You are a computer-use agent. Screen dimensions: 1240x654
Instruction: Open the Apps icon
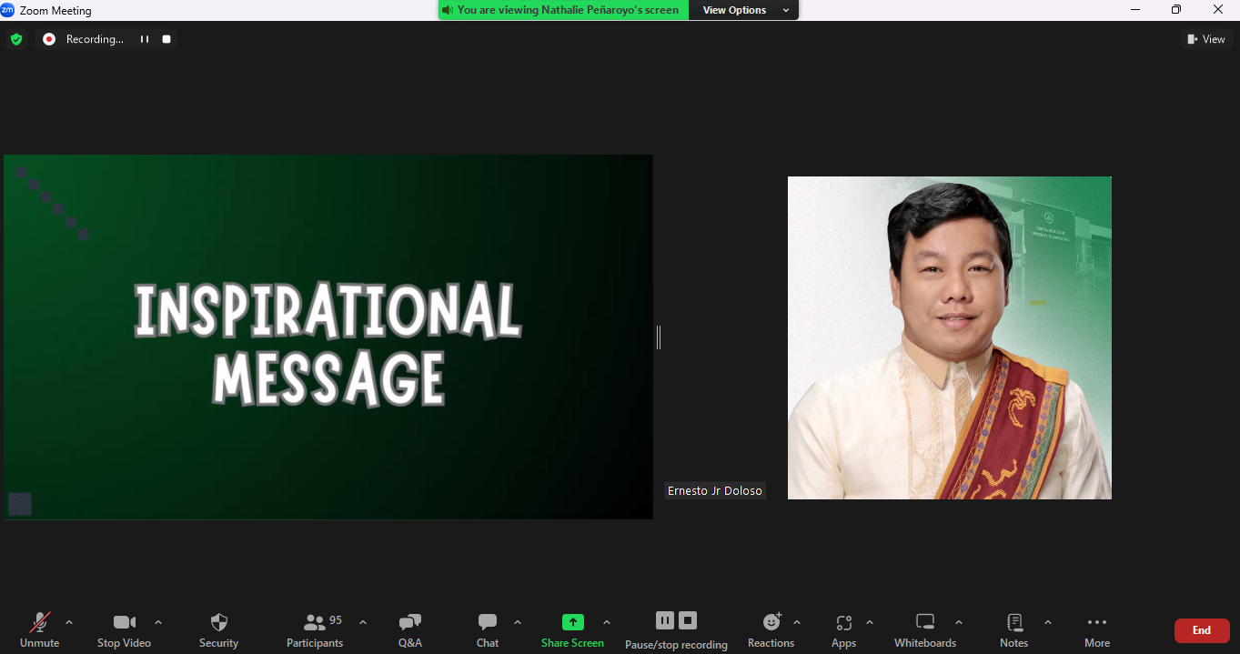[x=843, y=623]
